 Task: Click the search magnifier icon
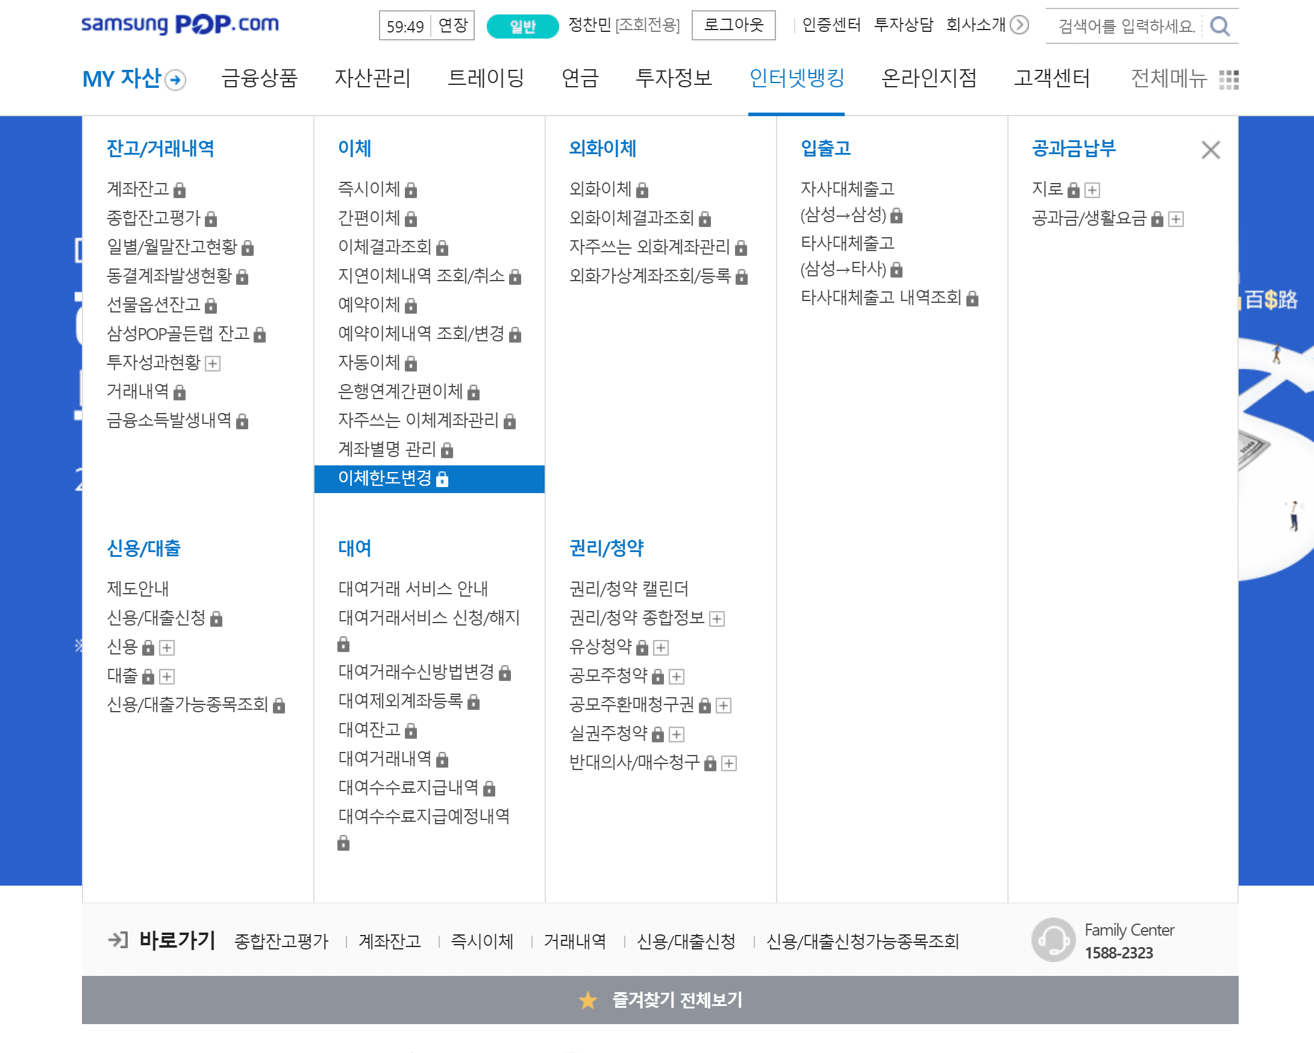(x=1219, y=26)
